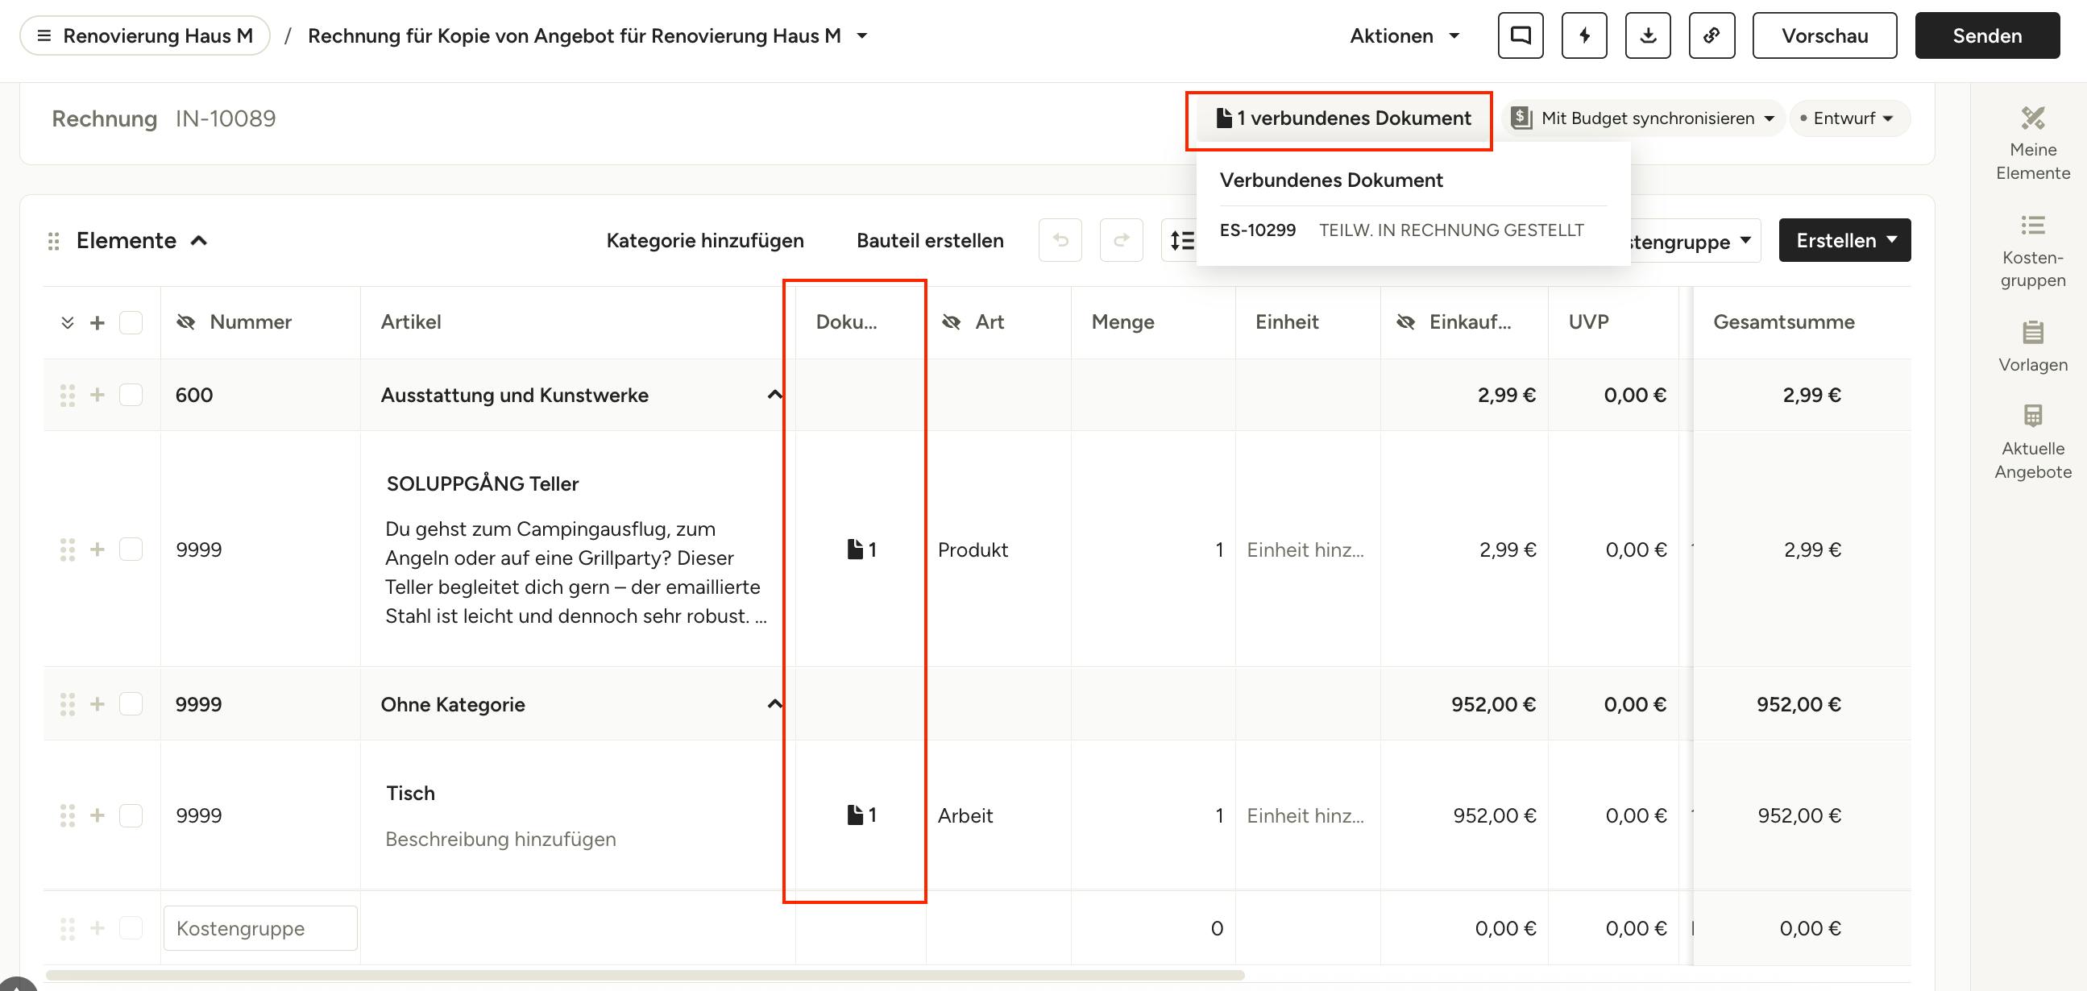Click the lightning bolt automation icon
Viewport: 2087px width, 991px height.
(1584, 35)
